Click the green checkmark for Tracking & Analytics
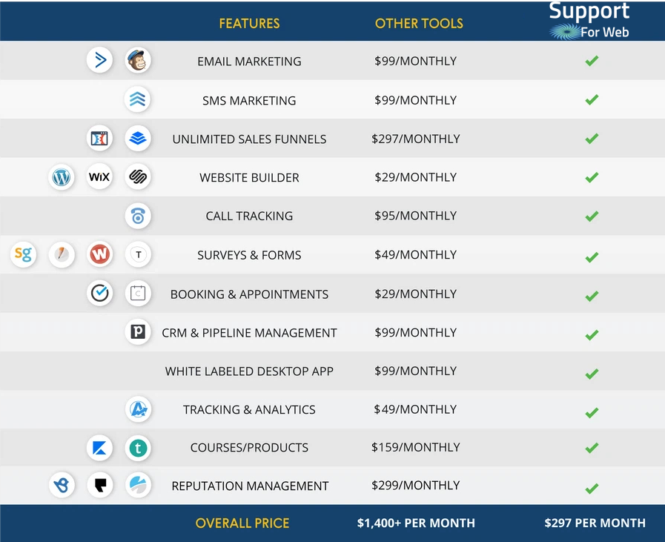This screenshot has width=665, height=542. 592,413
